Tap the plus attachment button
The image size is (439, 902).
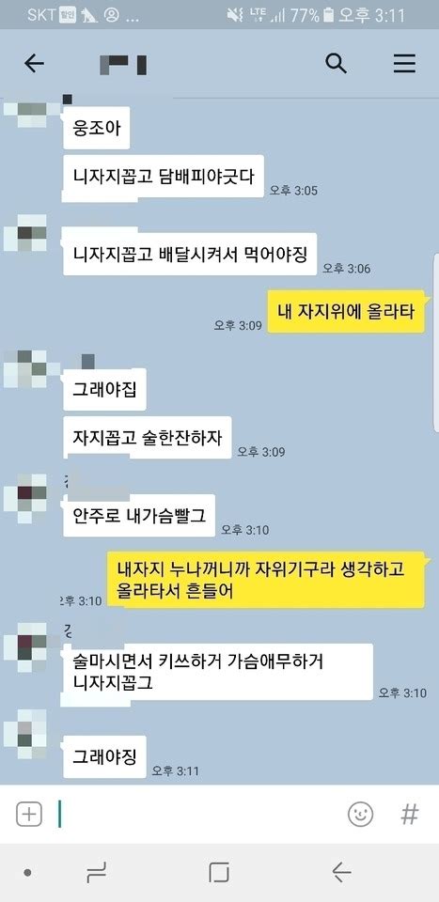pos(29,814)
